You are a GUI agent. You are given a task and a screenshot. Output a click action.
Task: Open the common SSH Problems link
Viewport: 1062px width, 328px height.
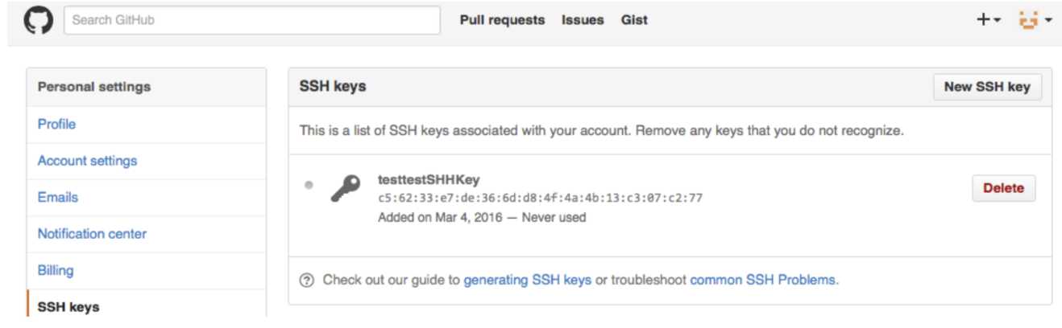click(764, 280)
